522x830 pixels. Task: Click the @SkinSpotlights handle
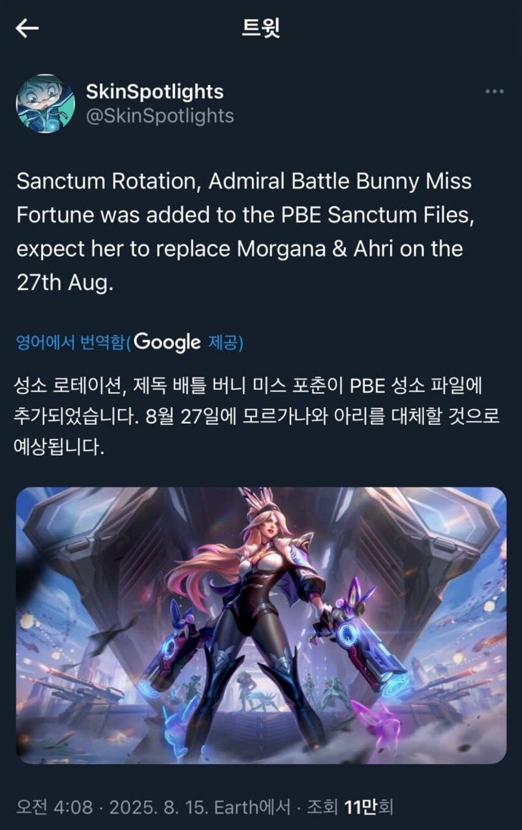click(x=160, y=116)
